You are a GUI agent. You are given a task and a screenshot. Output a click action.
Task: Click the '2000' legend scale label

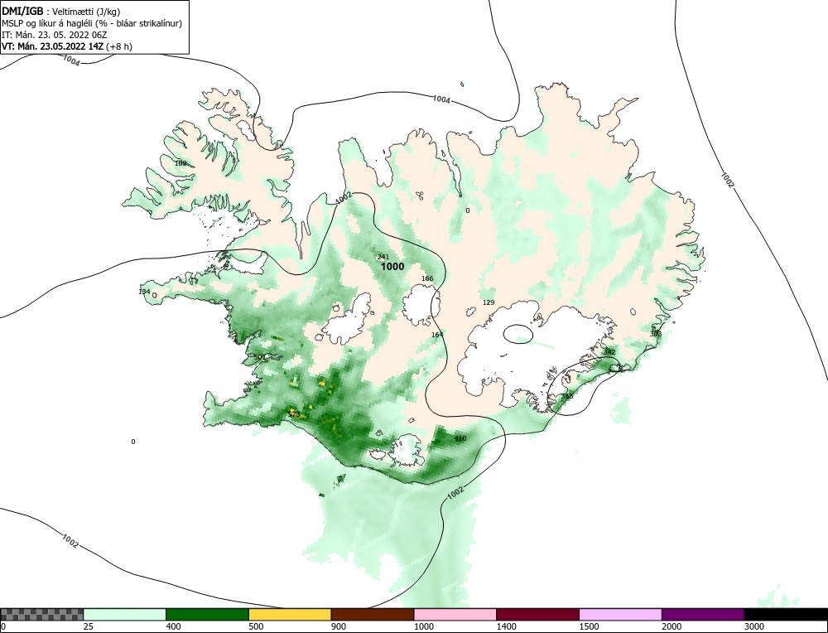(x=672, y=626)
